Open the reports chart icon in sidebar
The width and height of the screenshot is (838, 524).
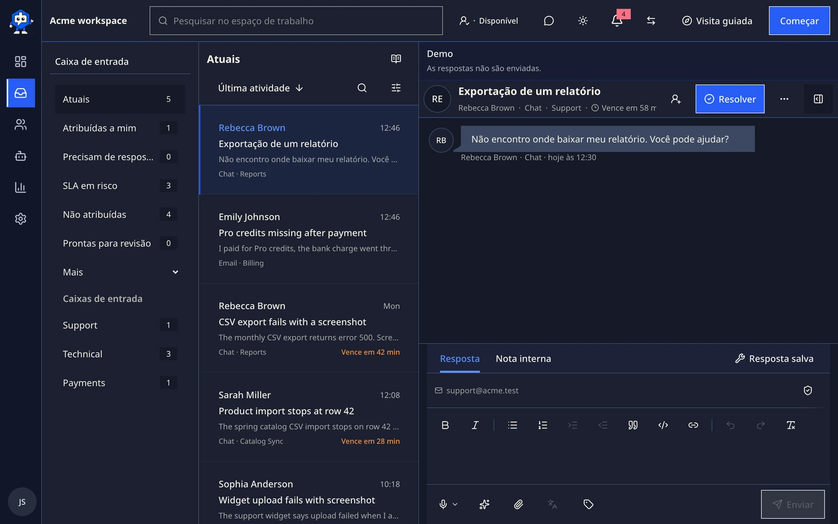(x=21, y=187)
